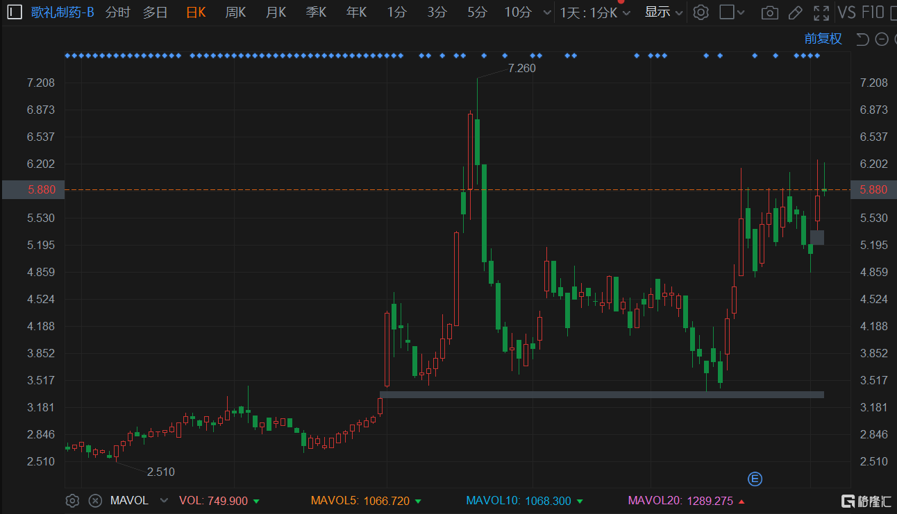Click the 5.880 current price on right axis
Viewport: 897px width, 514px height.
pos(873,189)
